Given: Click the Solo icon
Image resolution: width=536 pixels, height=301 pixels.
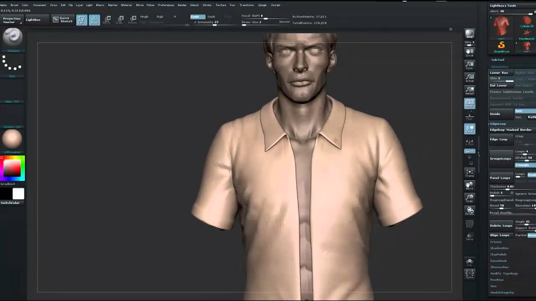Looking at the screenshot, I should coord(469,262).
